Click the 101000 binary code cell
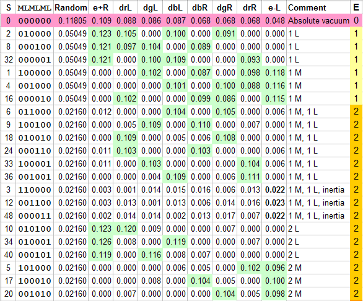Screen dimensions: 363x301 tap(35, 268)
